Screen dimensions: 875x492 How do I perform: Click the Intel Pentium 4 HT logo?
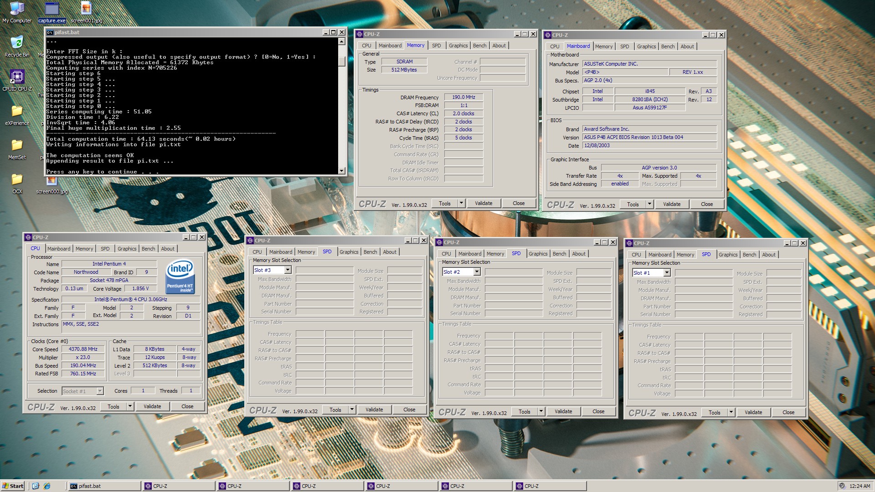coord(180,277)
